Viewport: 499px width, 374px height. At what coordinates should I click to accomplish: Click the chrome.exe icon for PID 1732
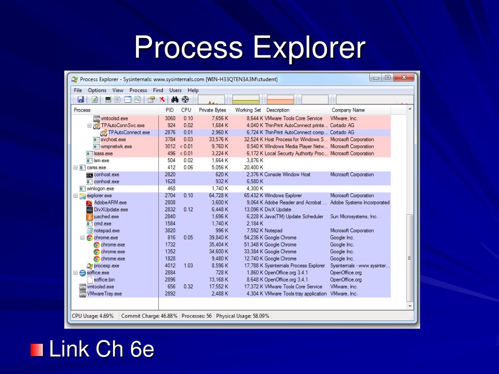(x=96, y=245)
